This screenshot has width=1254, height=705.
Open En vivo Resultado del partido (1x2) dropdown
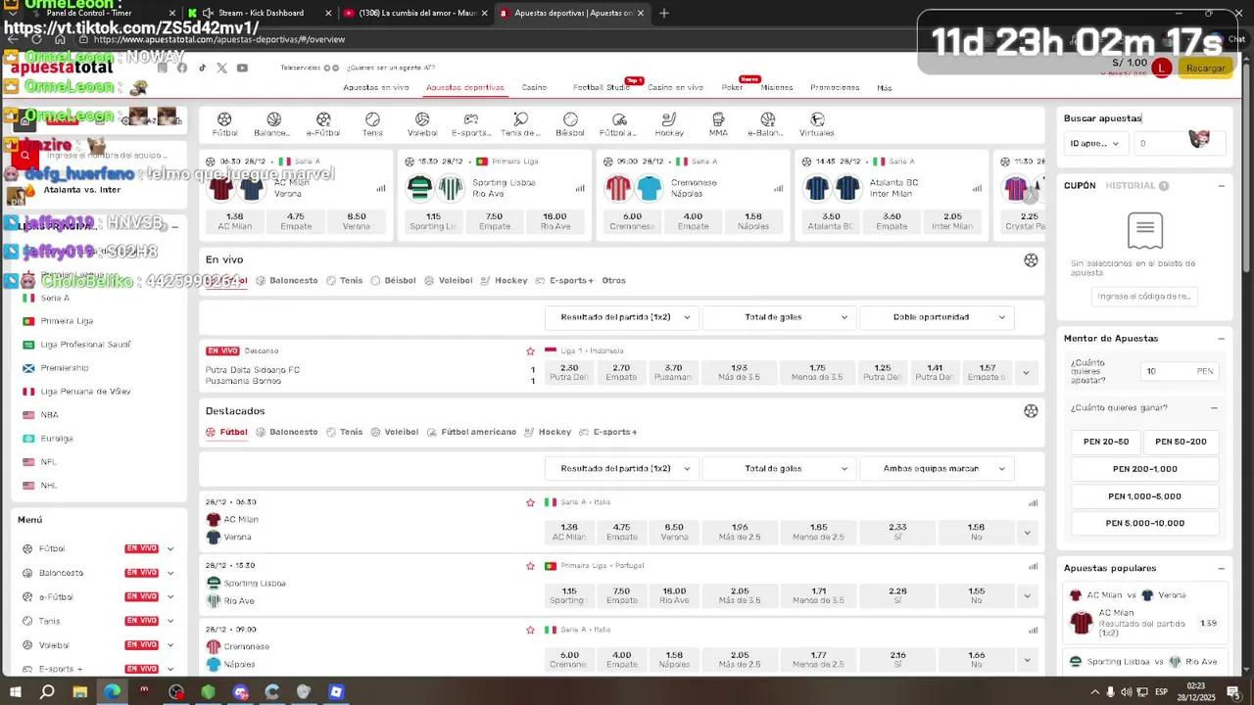[621, 317]
